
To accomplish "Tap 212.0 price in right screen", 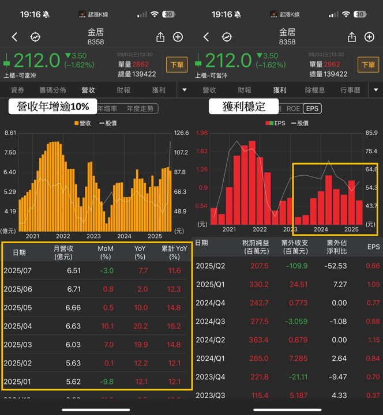I will click(228, 61).
